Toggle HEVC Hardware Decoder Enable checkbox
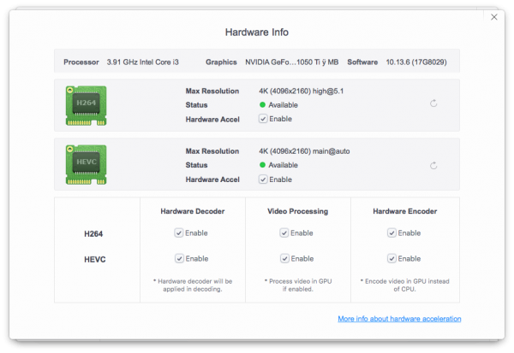Viewport: 514px width, 353px height. pos(179,258)
